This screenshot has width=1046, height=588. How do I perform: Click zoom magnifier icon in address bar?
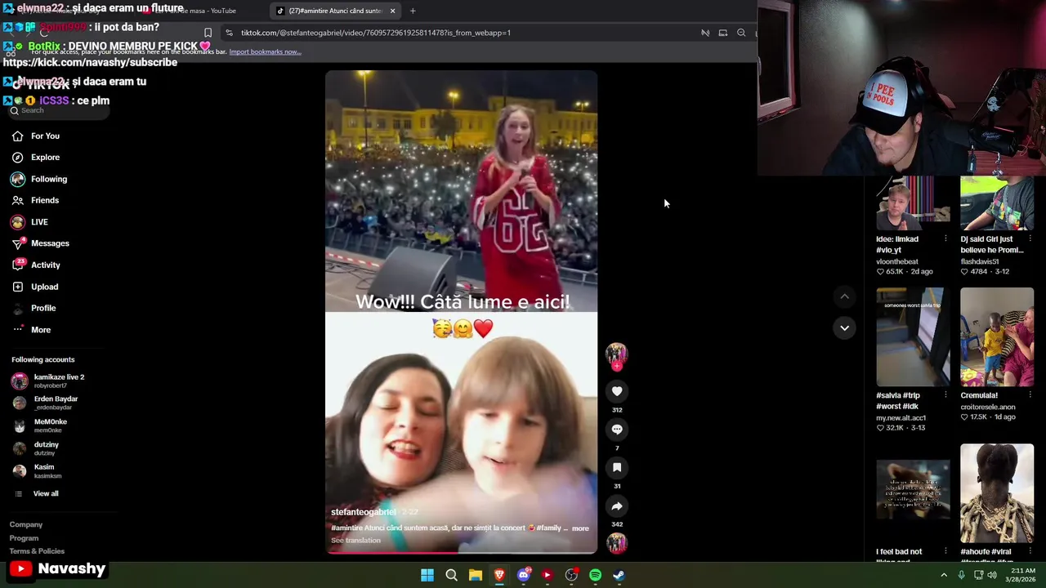(x=741, y=33)
